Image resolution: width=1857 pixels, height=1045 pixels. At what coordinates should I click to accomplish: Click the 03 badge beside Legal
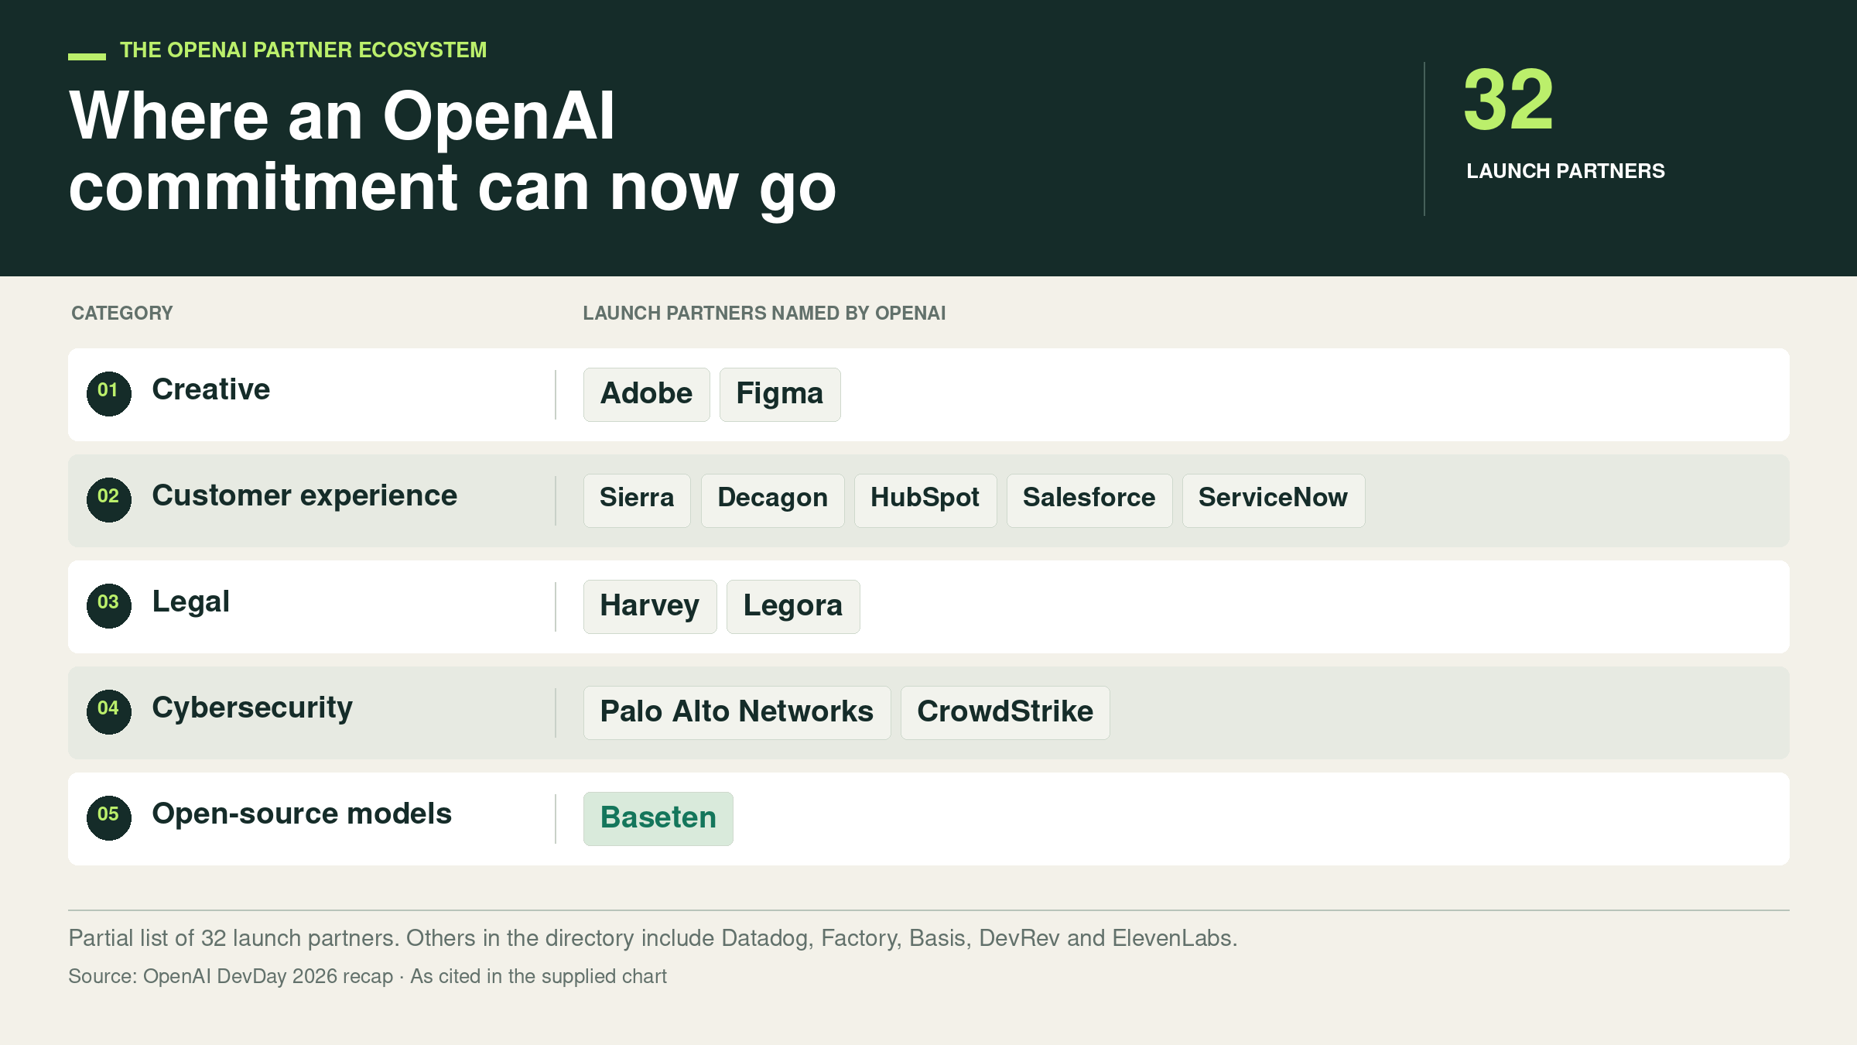click(108, 605)
